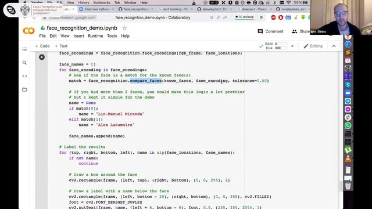Click the RAM usage bar
Image resolution: width=372 pixels, height=209 pixels.
[281, 44]
